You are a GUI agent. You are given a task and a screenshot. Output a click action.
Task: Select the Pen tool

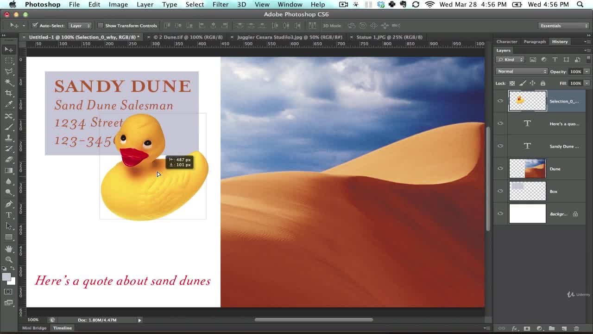click(9, 204)
